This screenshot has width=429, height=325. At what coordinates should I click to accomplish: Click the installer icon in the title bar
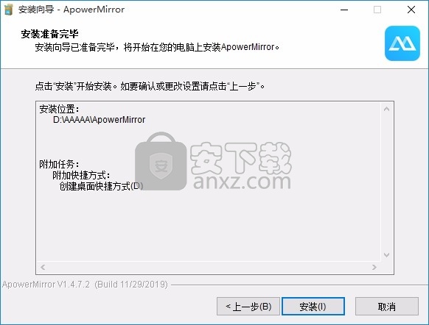point(9,10)
